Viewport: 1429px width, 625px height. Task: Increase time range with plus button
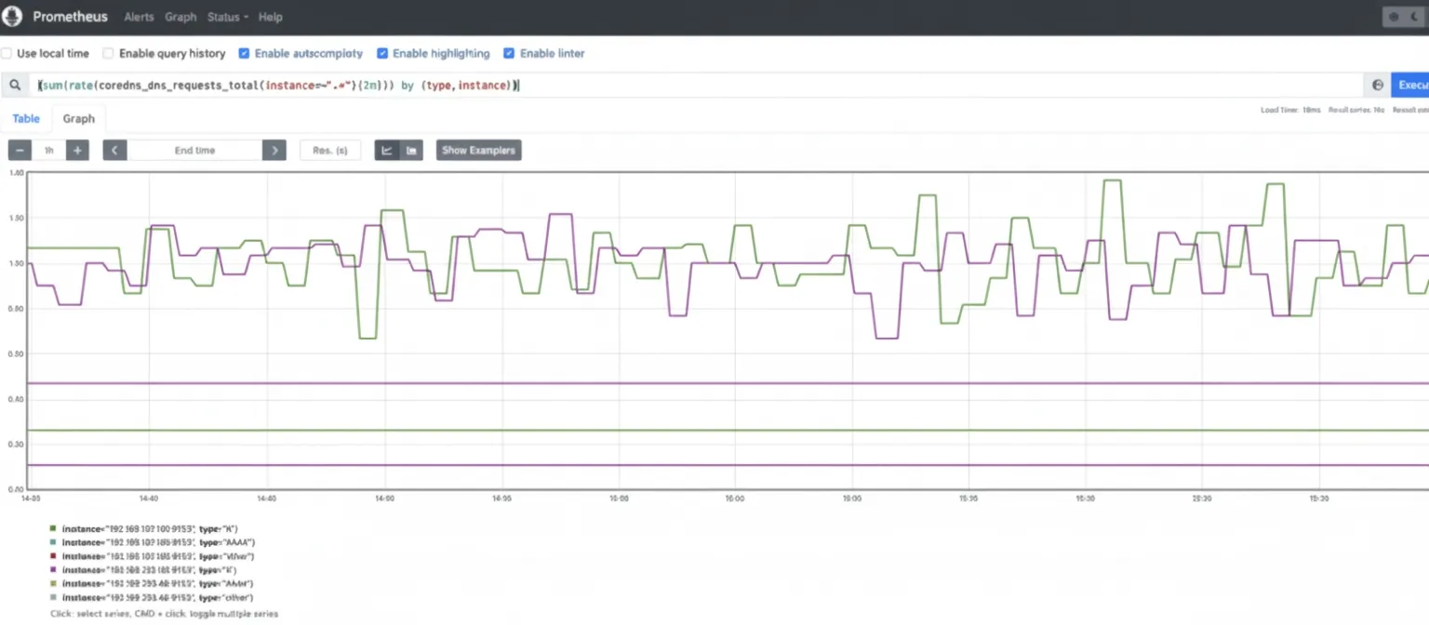tap(78, 150)
